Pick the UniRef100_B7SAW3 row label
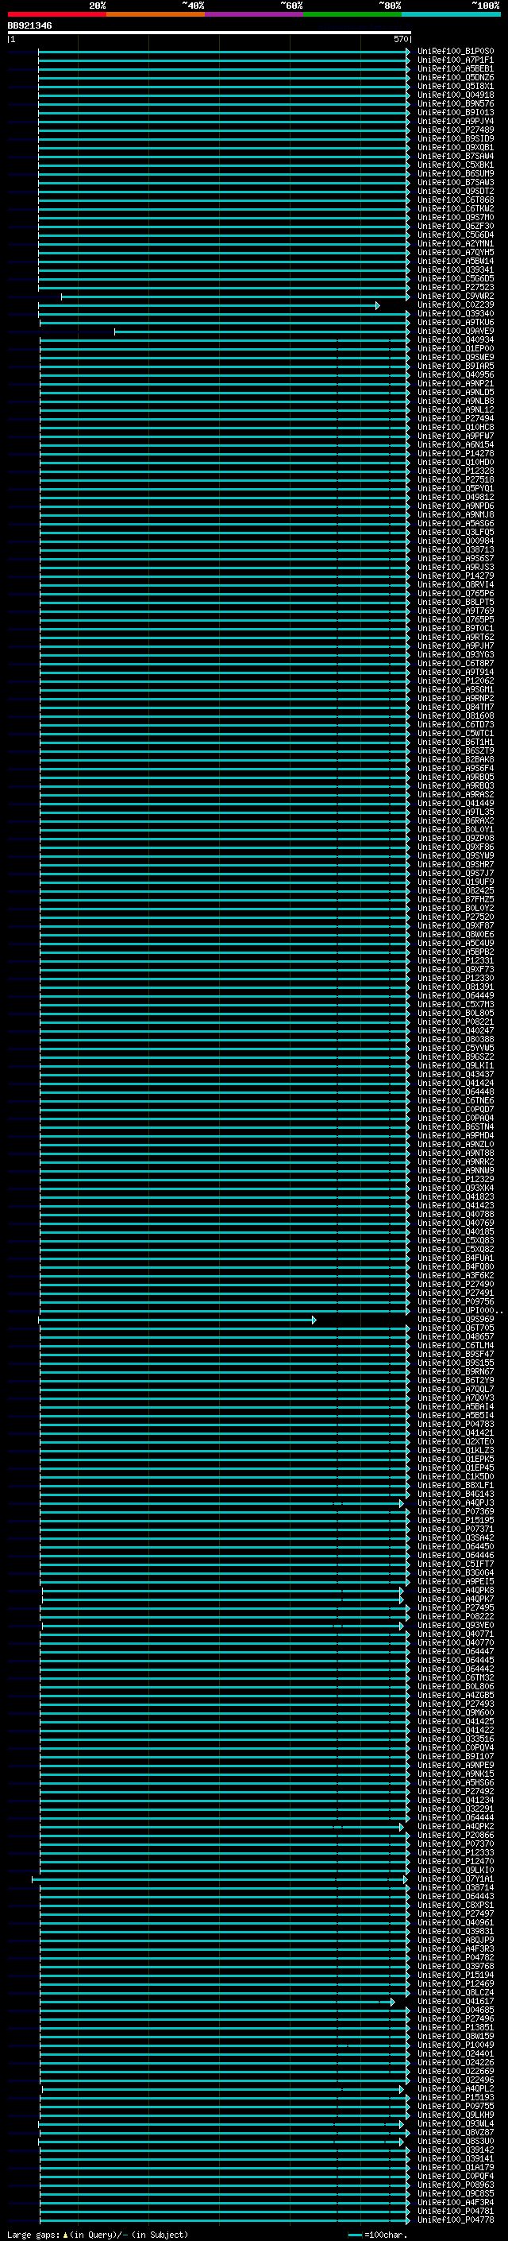The width and height of the screenshot is (508, 2241). [455, 183]
